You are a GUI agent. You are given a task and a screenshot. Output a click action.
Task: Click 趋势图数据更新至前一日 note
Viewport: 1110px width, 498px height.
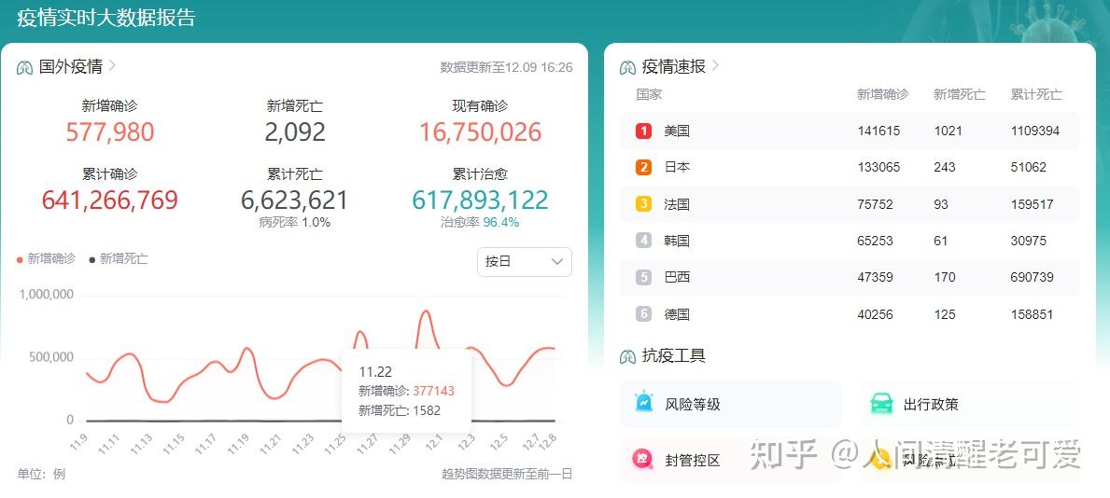[507, 474]
